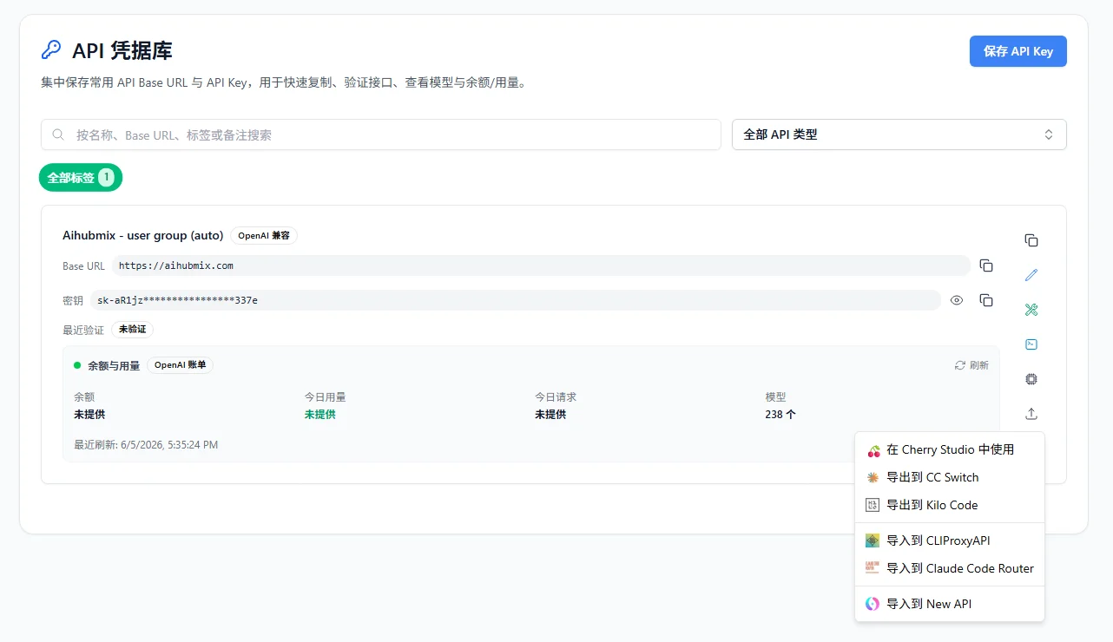
Task: Click the 238 个 models count
Action: pos(780,415)
